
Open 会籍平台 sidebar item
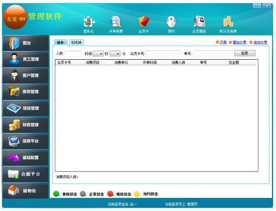(26, 174)
